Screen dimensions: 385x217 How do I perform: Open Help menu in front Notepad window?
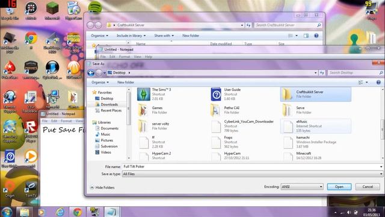[x=149, y=57]
